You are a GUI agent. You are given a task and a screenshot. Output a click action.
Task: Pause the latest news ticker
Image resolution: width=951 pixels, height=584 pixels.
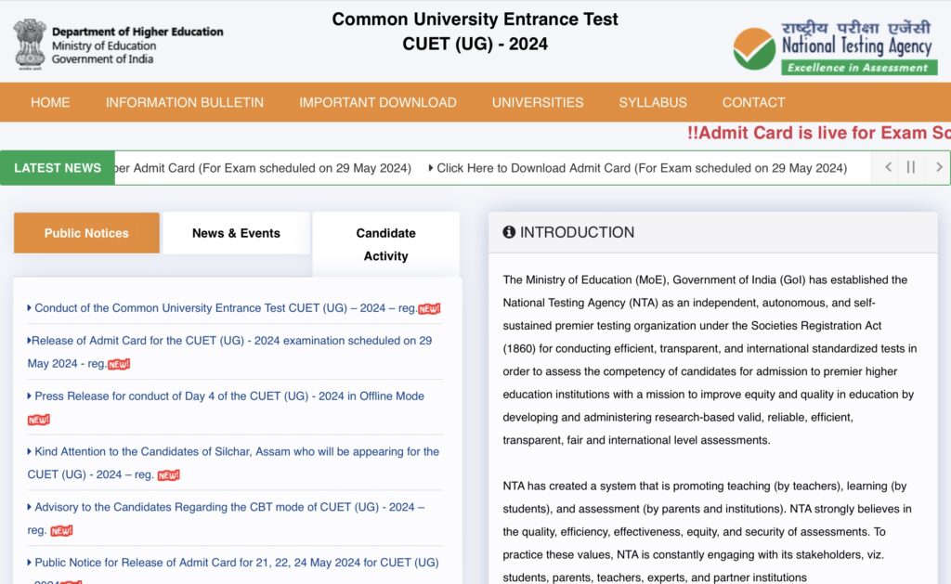pos(911,167)
